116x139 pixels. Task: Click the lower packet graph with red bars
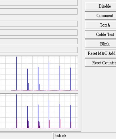(39, 111)
